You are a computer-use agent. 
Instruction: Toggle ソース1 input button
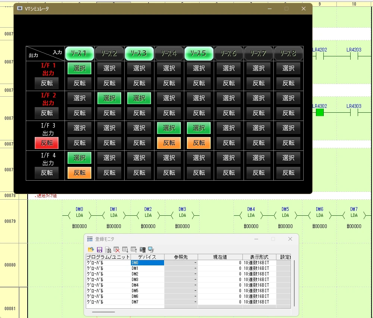(79, 53)
